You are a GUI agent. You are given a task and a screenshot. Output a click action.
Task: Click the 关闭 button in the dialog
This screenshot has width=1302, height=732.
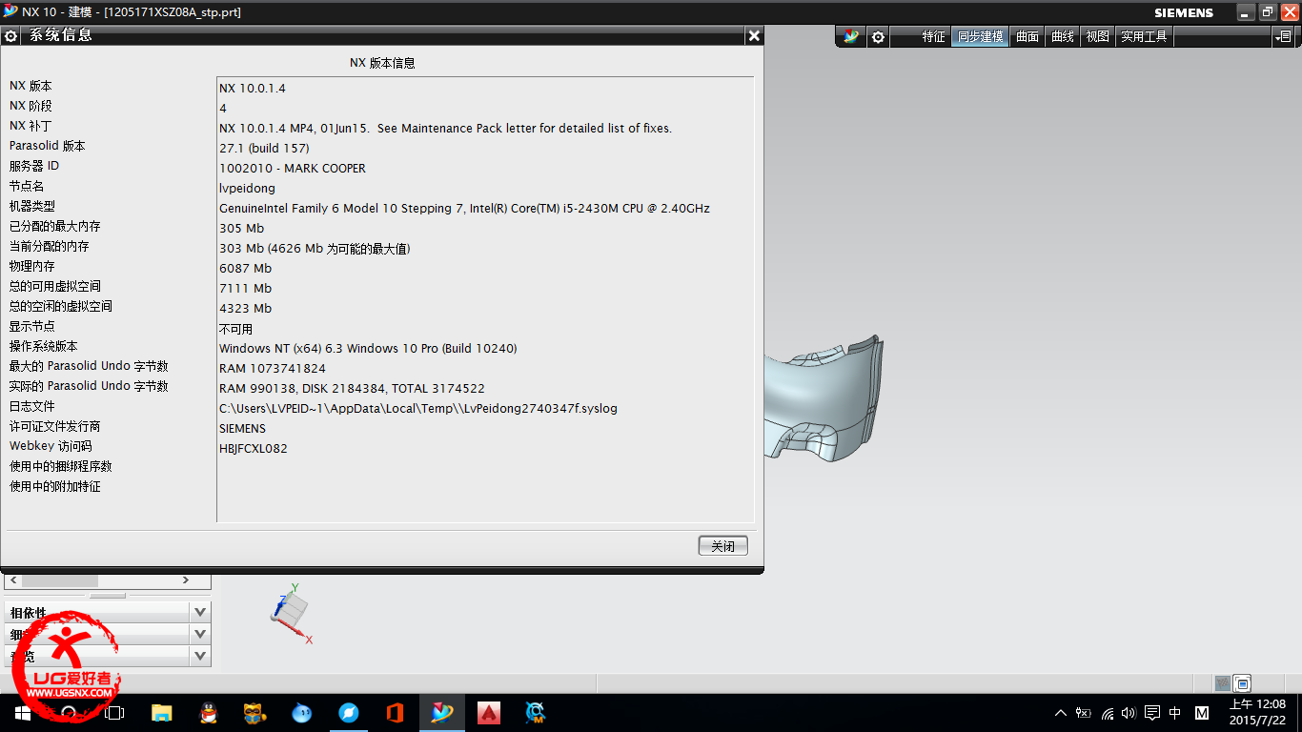722,546
